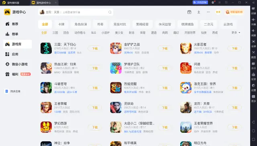Filter by 开放世界 subcategory
Image resolution: width=257 pixels, height=146 pixels.
190,32
